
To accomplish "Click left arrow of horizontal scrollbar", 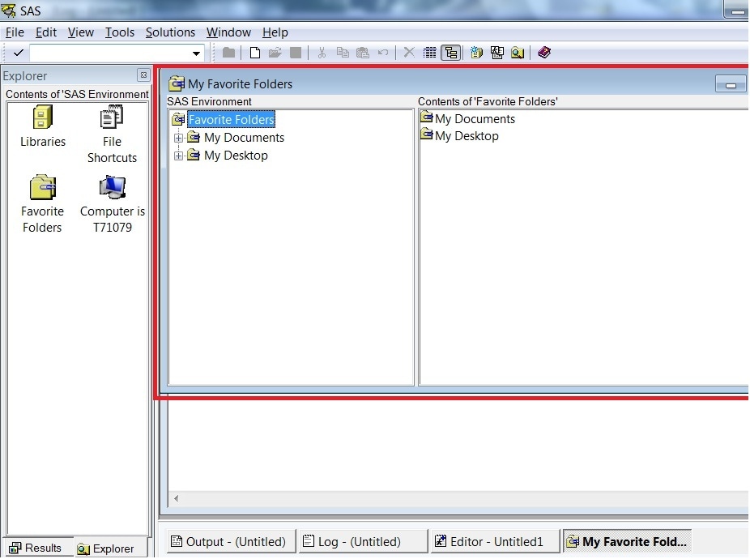I will pyautogui.click(x=176, y=499).
